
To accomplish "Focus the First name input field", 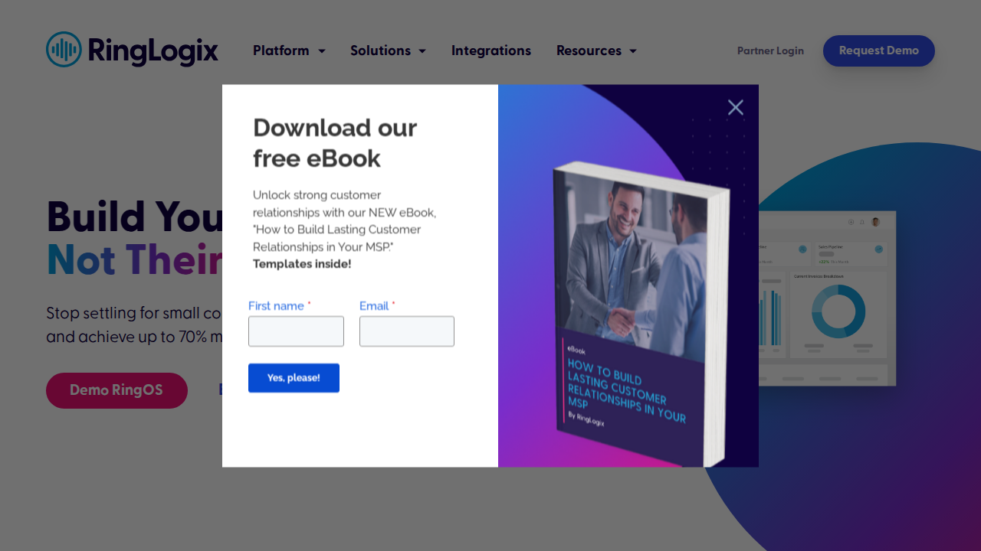I will click(296, 331).
